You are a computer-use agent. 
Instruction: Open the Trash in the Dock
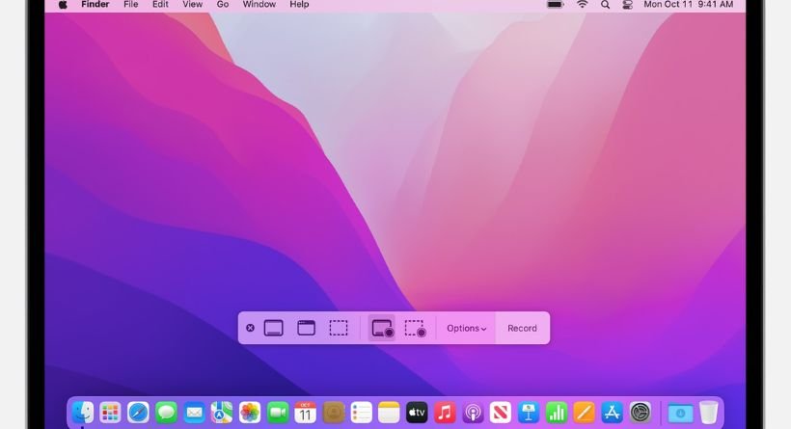pyautogui.click(x=708, y=413)
